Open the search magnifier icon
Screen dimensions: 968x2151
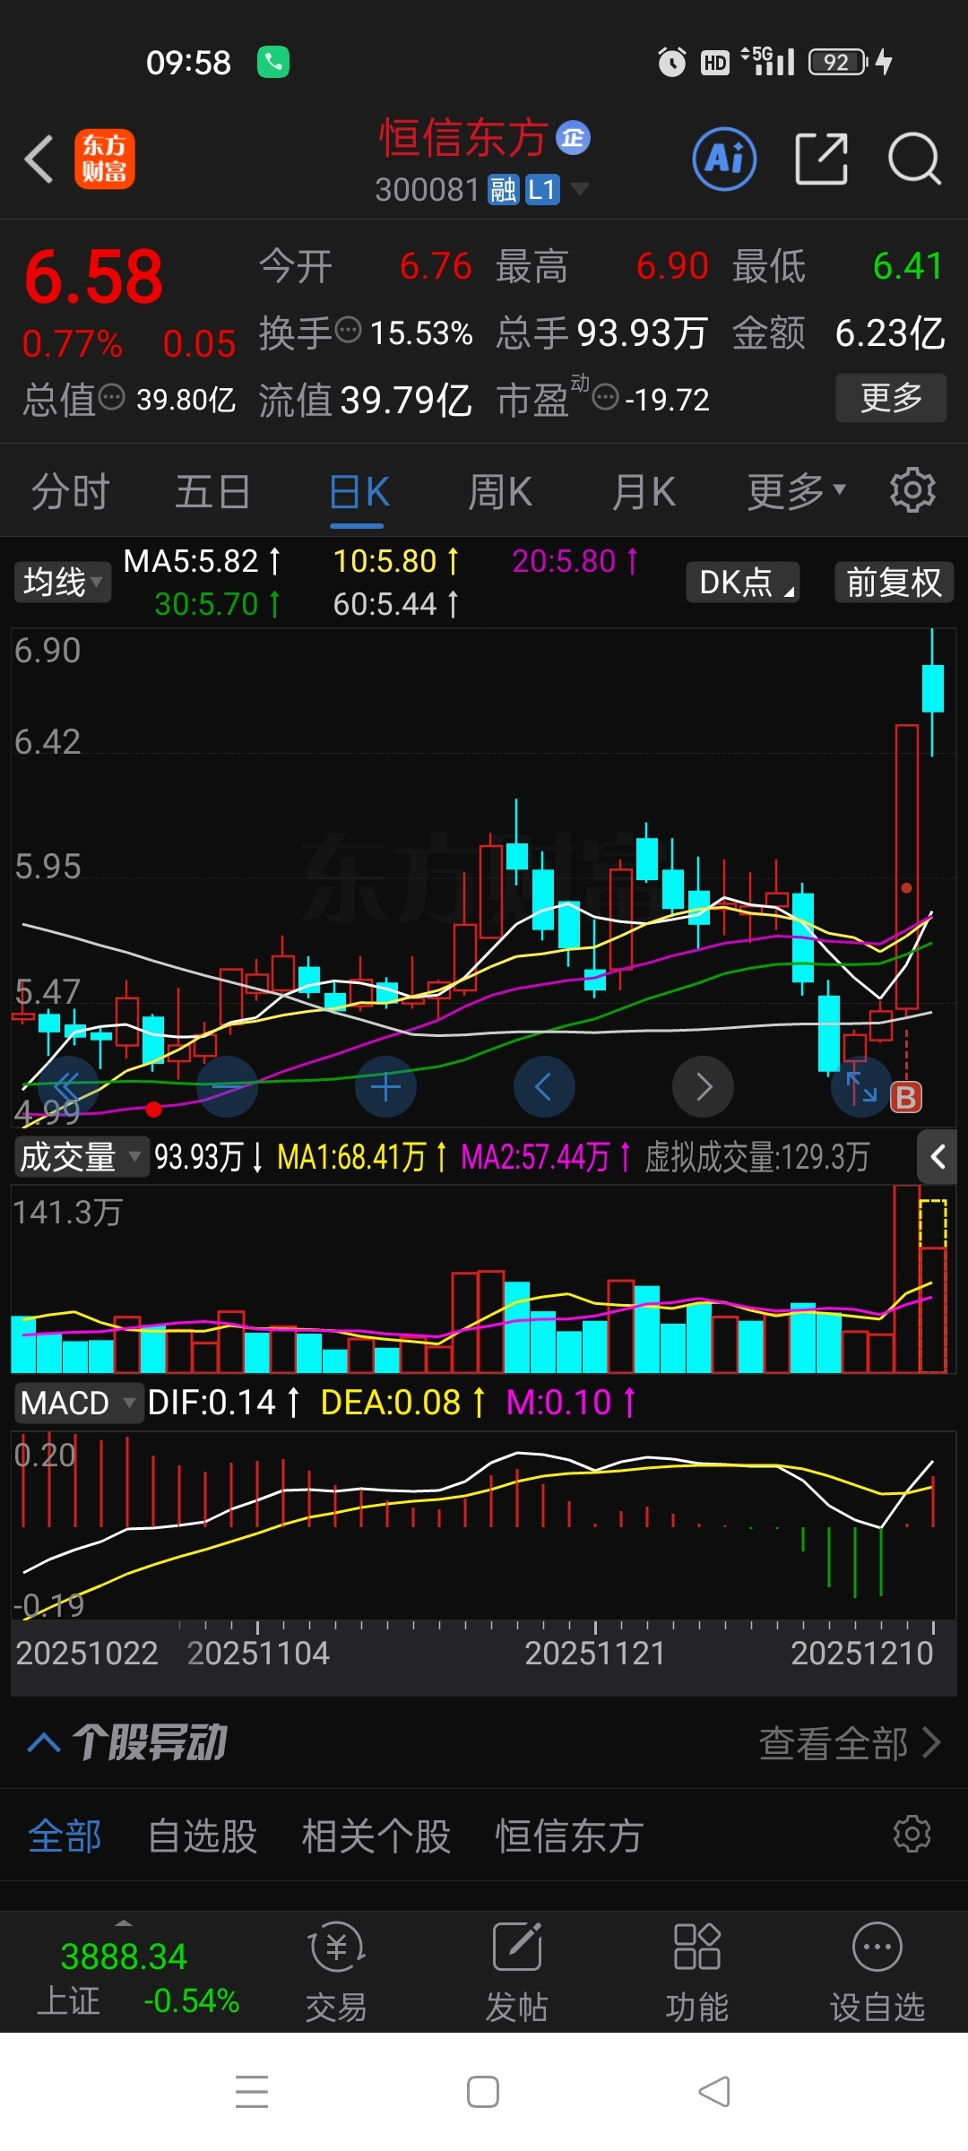pyautogui.click(x=914, y=160)
